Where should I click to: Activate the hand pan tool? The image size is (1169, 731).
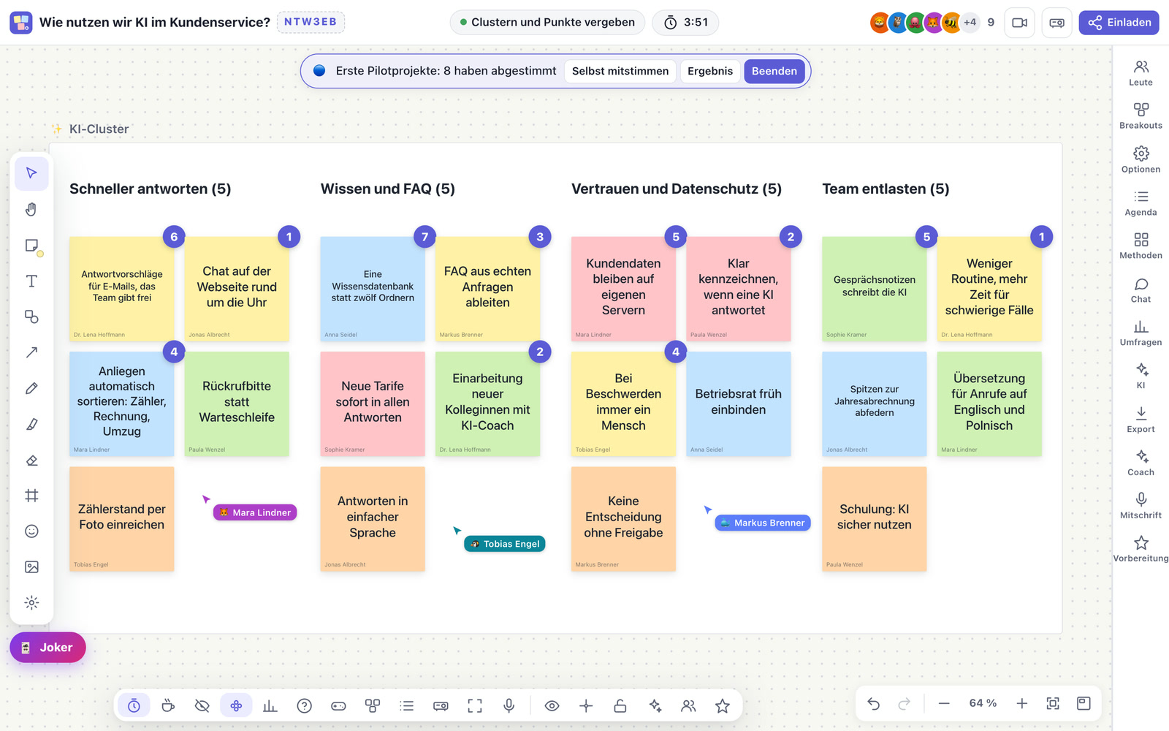coord(31,210)
